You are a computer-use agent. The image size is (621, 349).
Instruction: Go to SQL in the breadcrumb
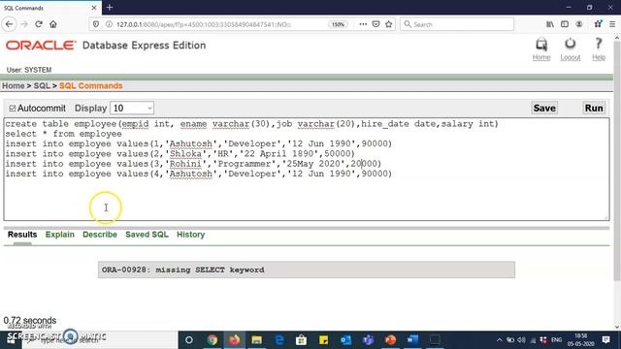42,86
